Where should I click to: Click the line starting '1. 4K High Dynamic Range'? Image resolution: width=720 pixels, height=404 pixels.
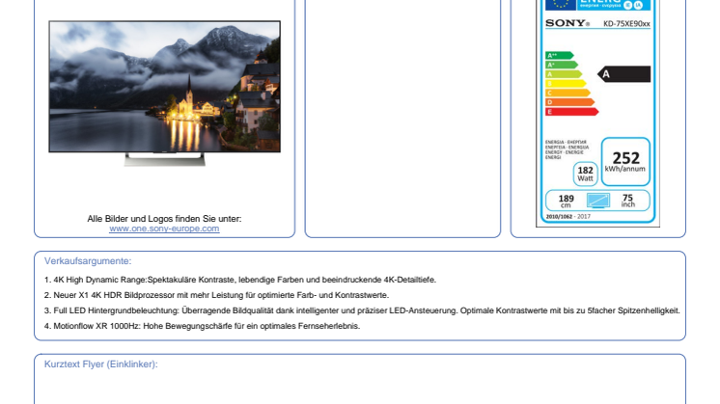click(240, 280)
